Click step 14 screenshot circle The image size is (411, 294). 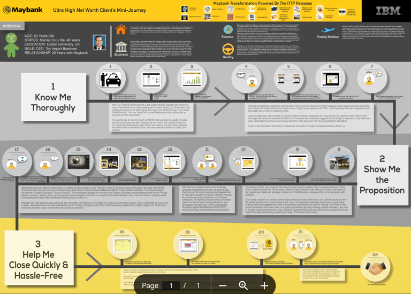[109, 161]
